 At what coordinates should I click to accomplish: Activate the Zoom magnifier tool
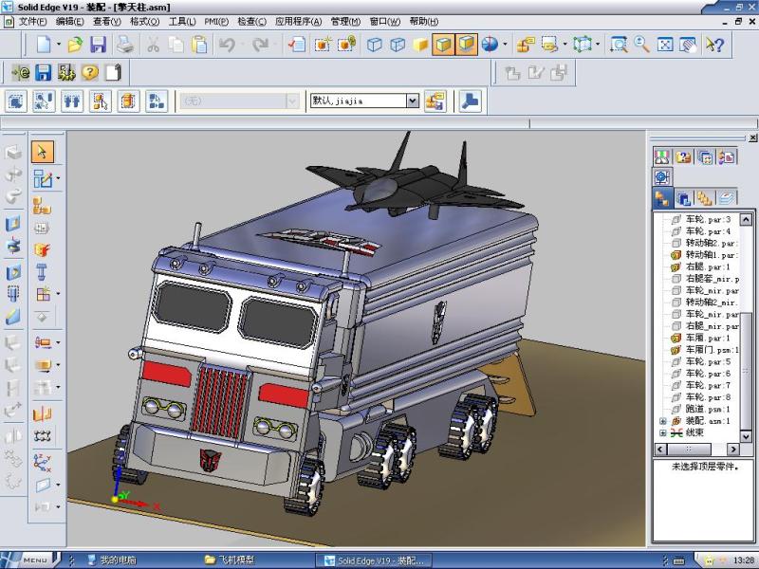tap(641, 45)
